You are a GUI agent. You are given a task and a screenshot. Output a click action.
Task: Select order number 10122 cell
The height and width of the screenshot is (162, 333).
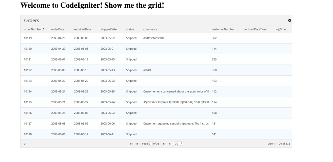tap(28, 70)
